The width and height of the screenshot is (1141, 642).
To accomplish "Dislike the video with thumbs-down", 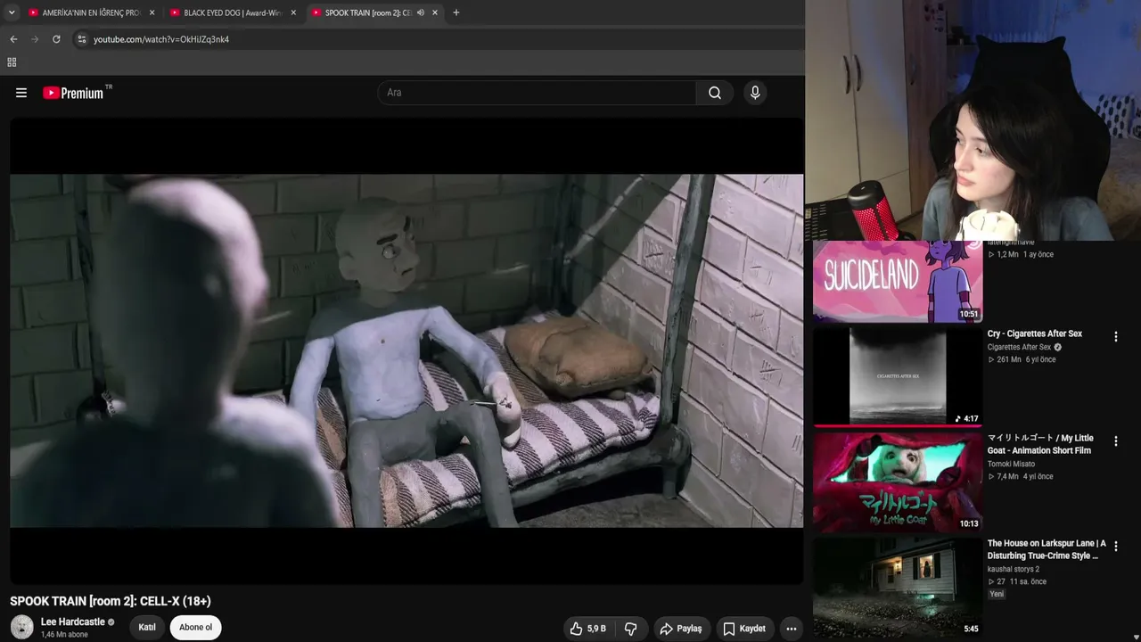I will pyautogui.click(x=630, y=629).
